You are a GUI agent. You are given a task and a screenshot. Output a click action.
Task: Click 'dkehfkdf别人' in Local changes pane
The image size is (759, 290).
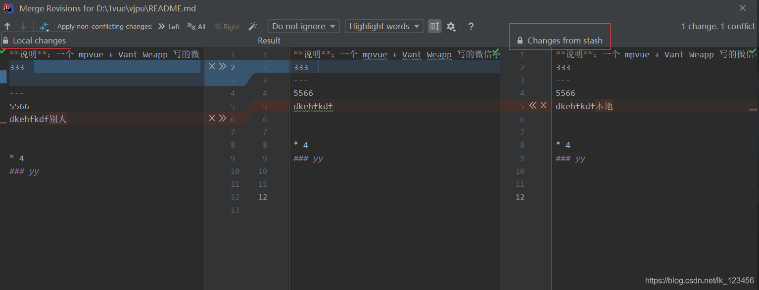38,119
